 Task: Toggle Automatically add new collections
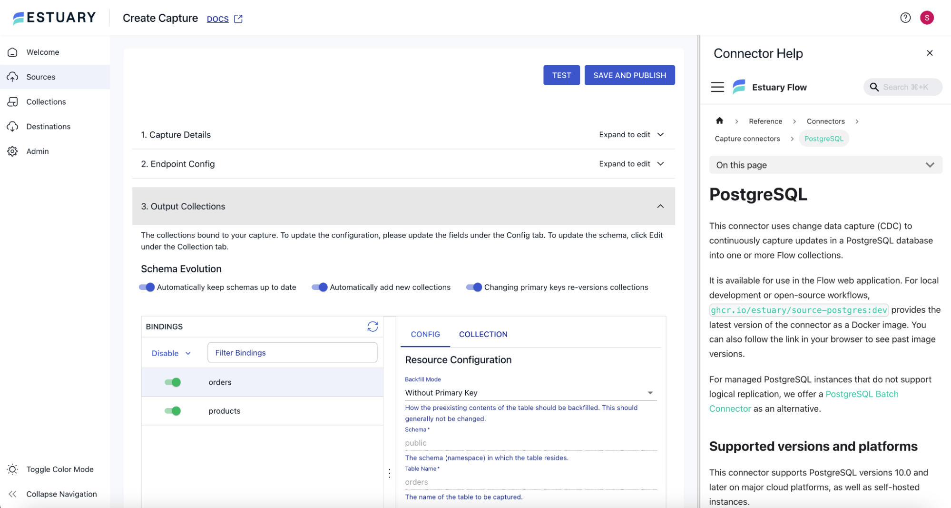320,287
